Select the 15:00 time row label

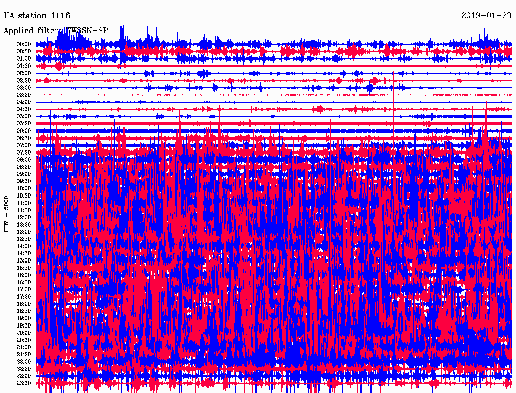24,260
